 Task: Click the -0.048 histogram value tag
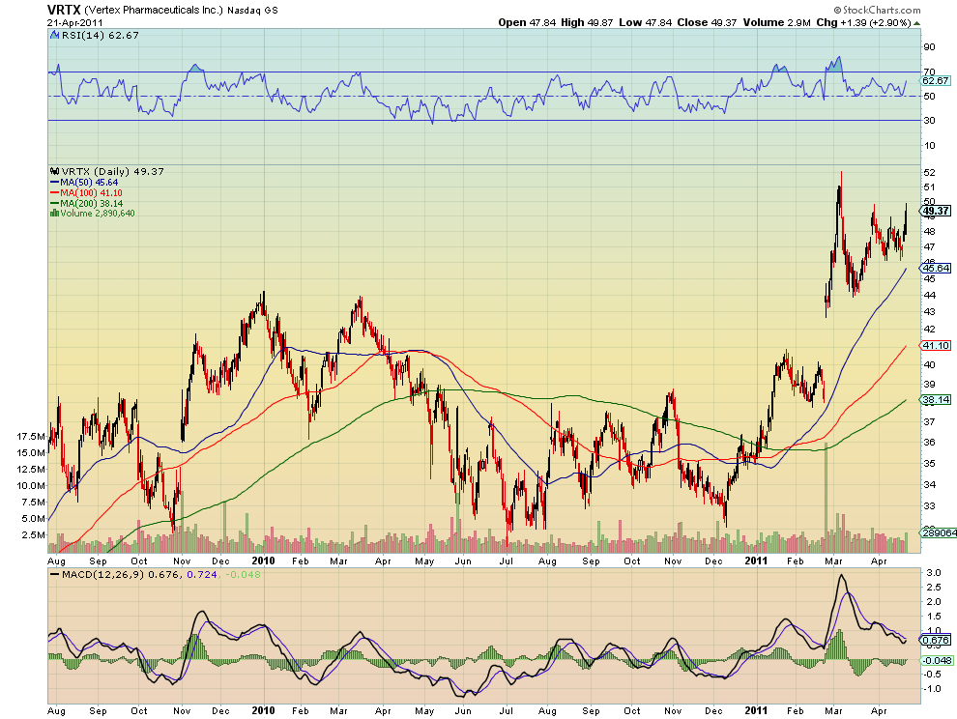coord(938,660)
